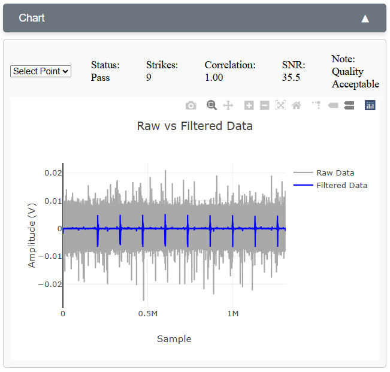Viewport: 390px width, 372px height.
Task: Click the Chart panel header title
Action: tap(32, 18)
